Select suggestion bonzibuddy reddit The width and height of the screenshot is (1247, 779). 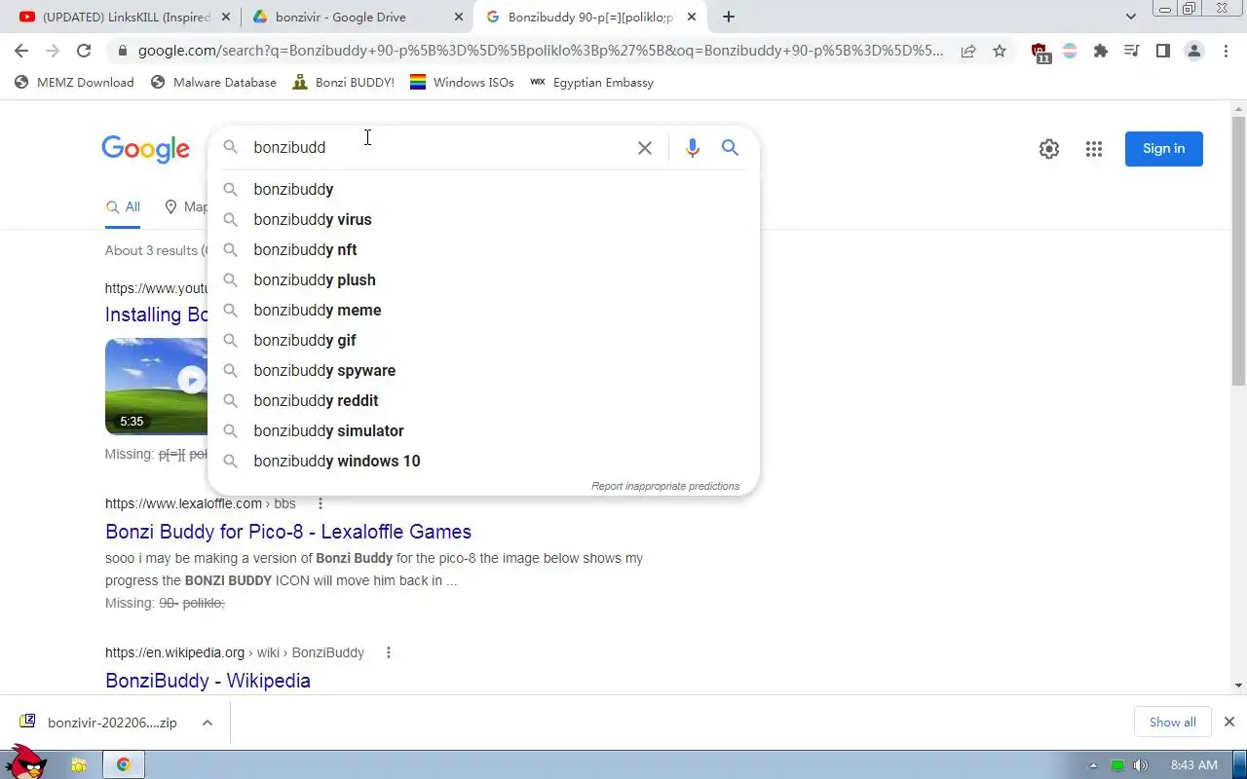click(483, 401)
